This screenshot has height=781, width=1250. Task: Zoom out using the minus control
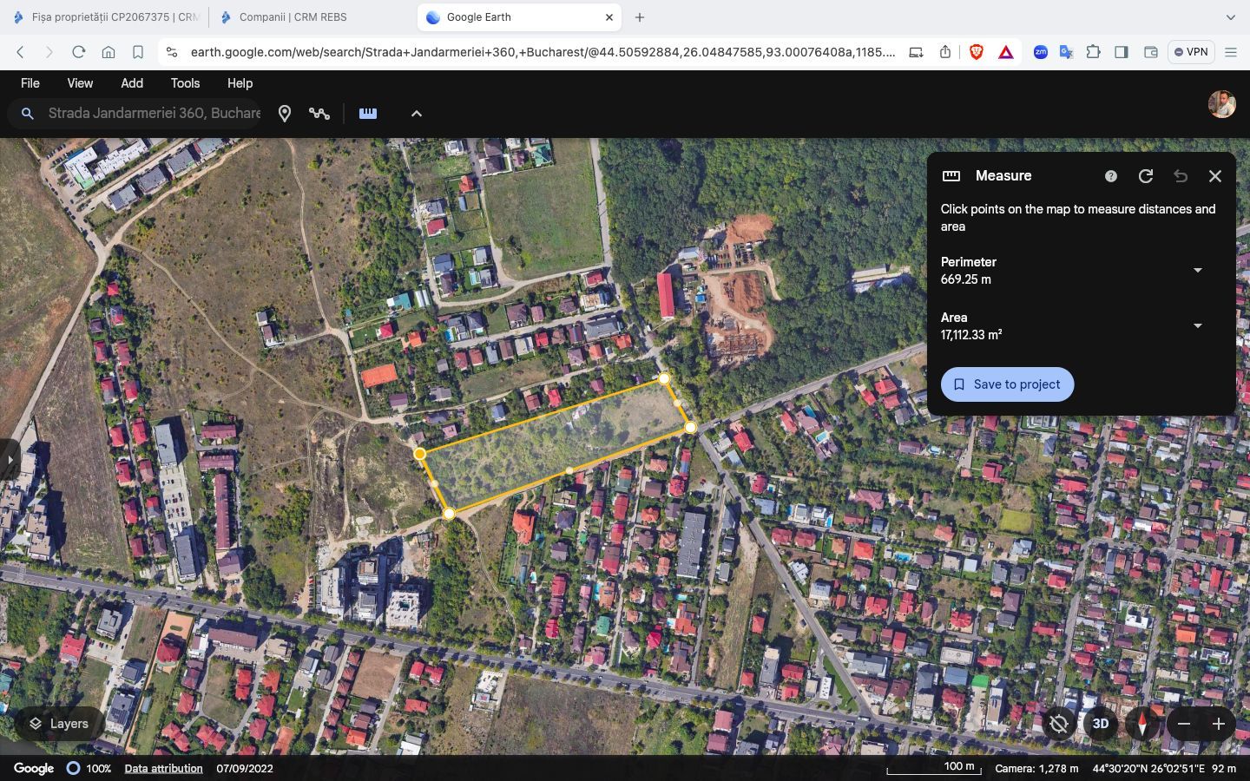[x=1183, y=723]
